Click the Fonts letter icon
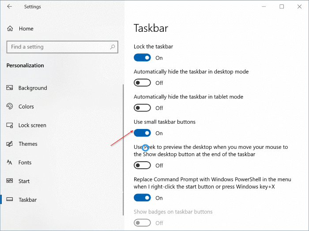The height and width of the screenshot is (231, 309). coord(10,163)
